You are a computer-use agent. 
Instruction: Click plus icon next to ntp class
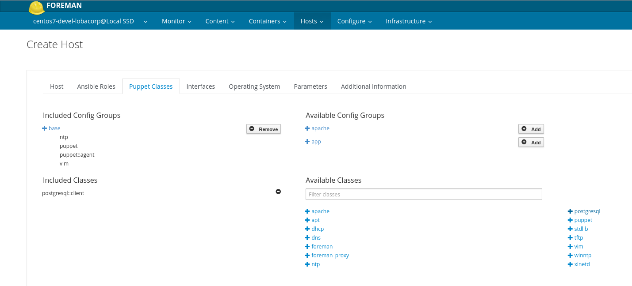pos(307,264)
